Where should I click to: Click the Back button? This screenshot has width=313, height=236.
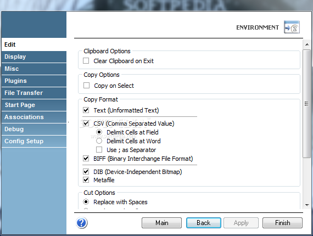pyautogui.click(x=204, y=223)
